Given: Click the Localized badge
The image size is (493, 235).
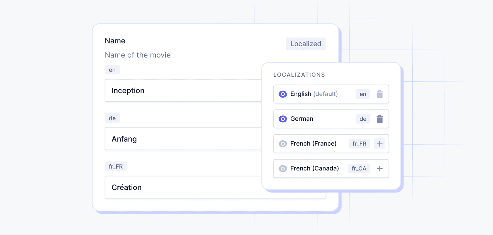Looking at the screenshot, I should (306, 44).
